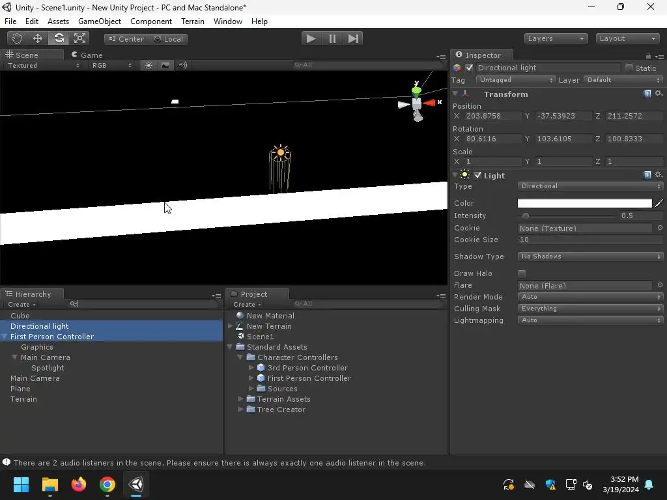Open the Textured draw mode dropdown
The image size is (667, 500).
42,66
